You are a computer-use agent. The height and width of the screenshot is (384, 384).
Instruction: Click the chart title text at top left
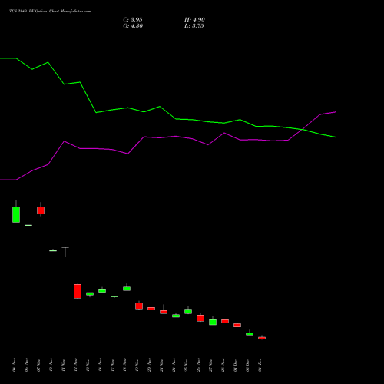tap(50, 12)
